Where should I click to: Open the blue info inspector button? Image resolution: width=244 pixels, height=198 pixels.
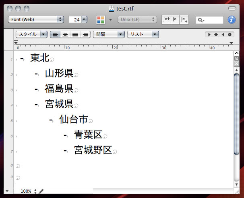pos(232,20)
